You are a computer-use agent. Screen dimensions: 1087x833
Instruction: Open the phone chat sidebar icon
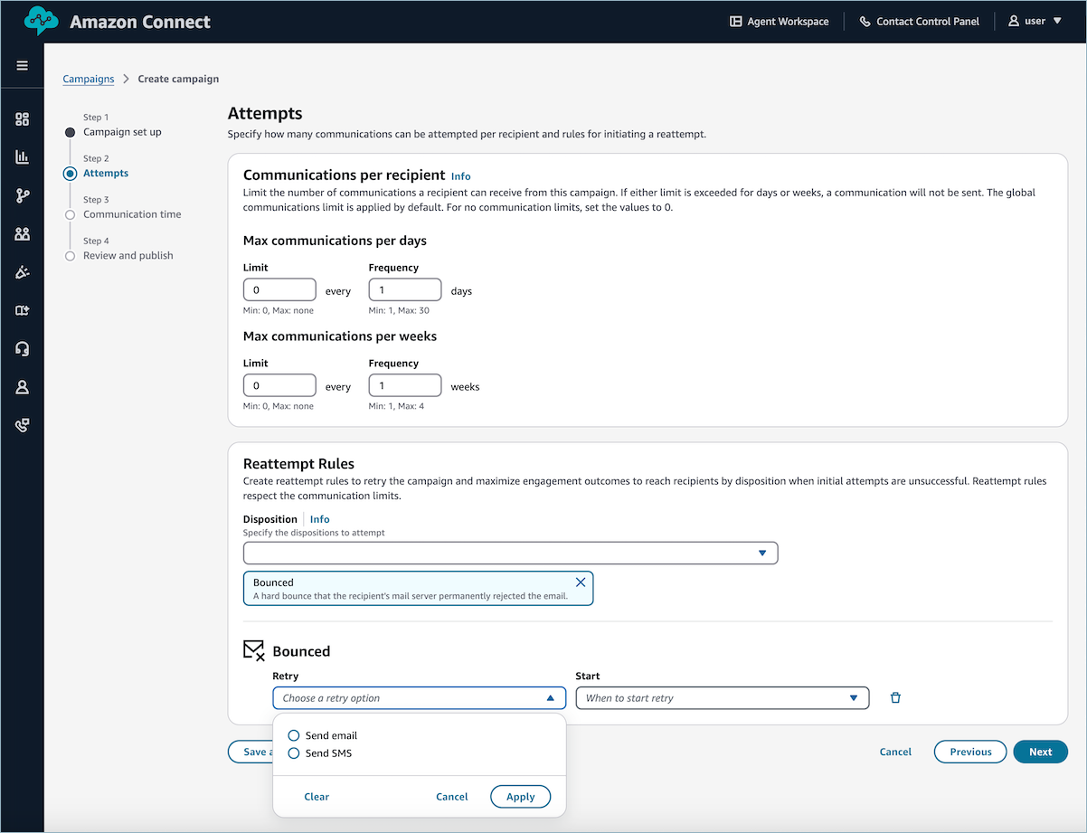(23, 425)
